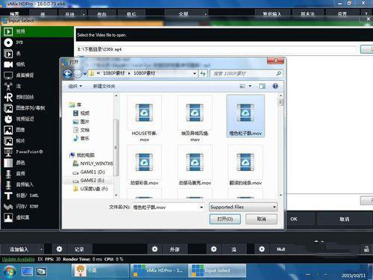Viewport: 373px width, 280px height.
Task: Expand the 全屏 dropdown arrow in top bar
Action: [205, 14]
